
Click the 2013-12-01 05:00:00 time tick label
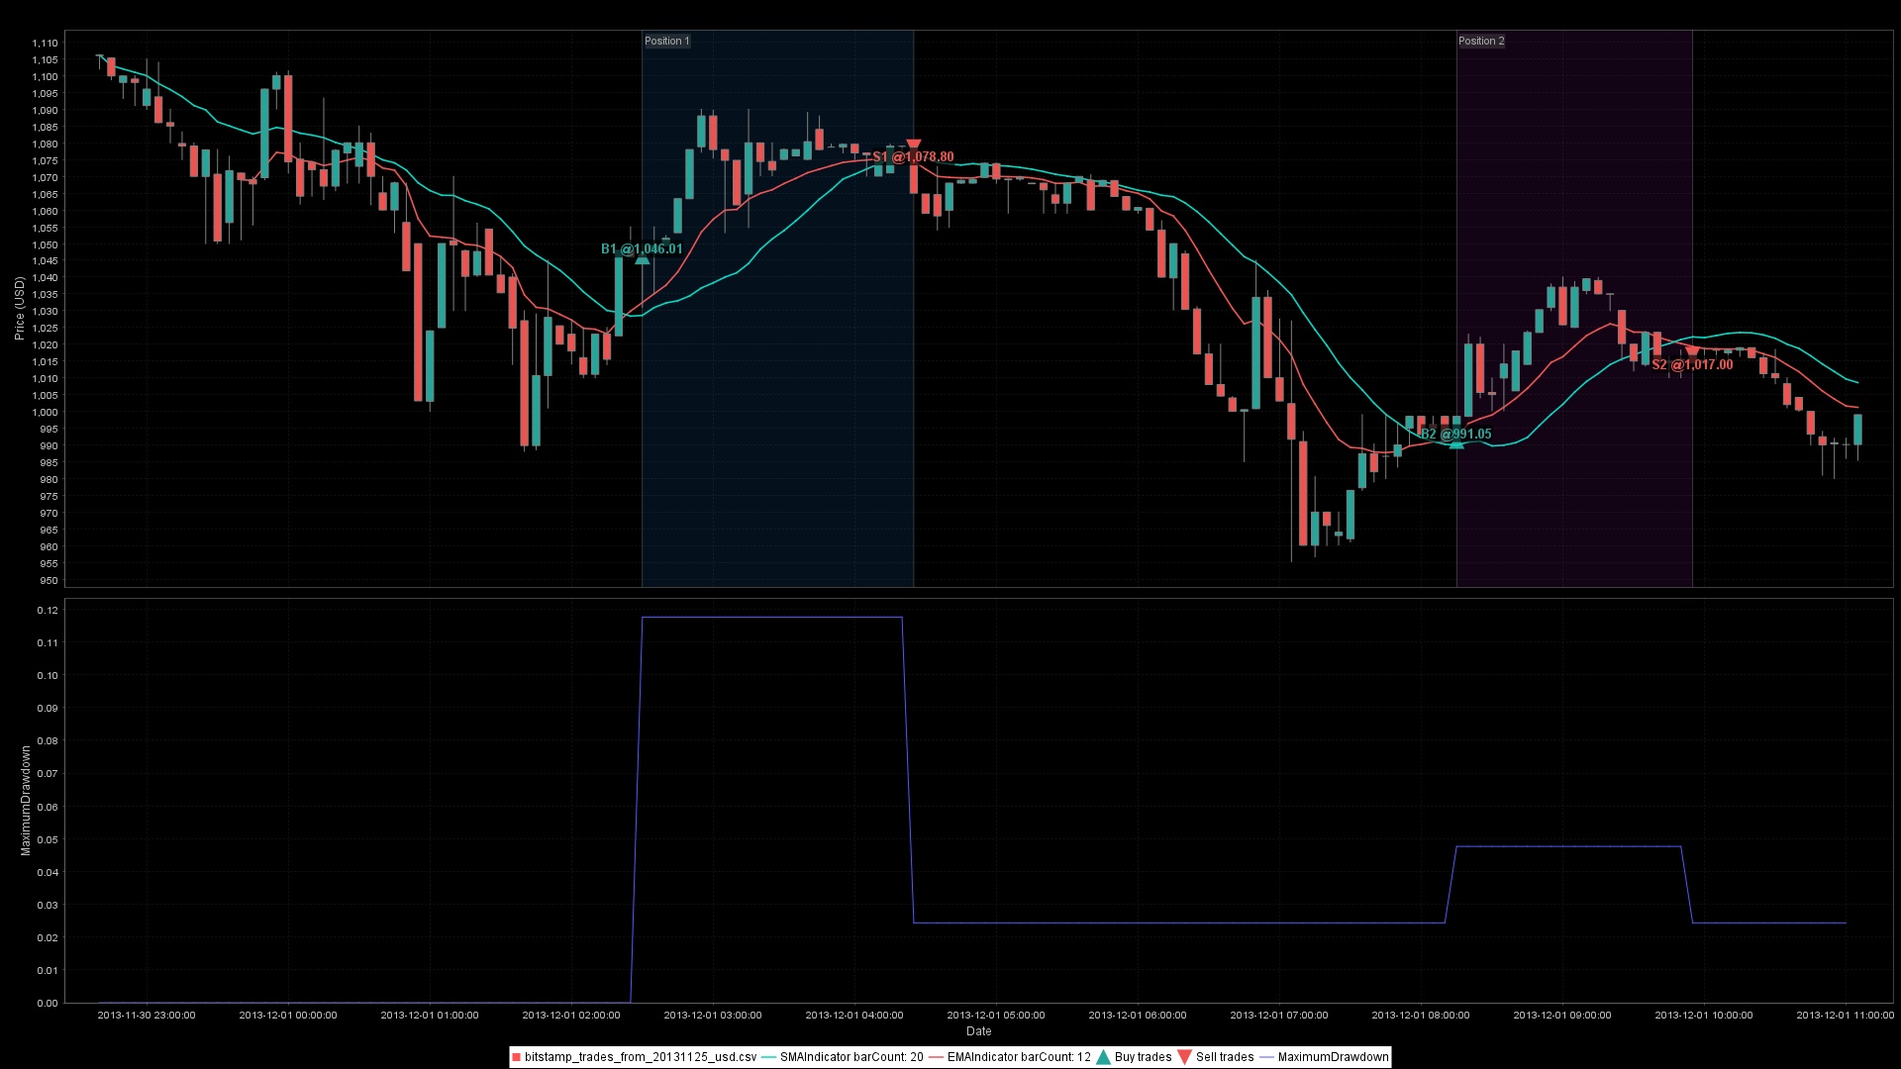click(995, 1015)
